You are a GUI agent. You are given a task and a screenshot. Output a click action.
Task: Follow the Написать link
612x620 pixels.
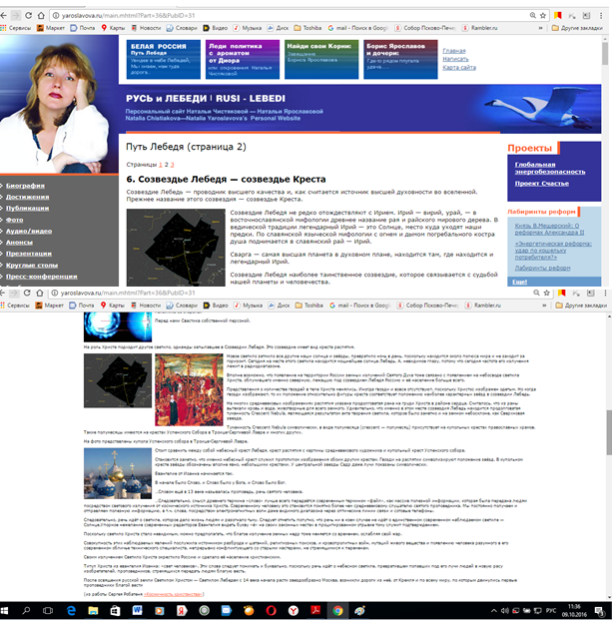455,59
